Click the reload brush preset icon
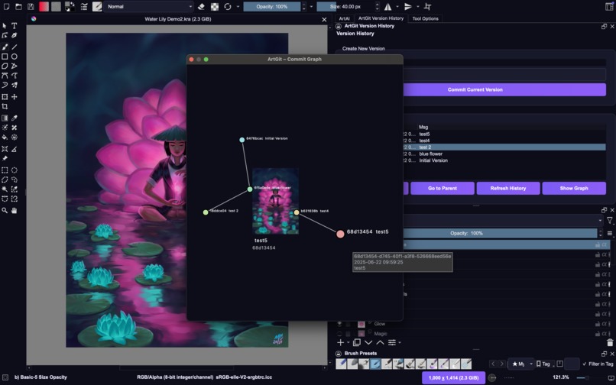The image size is (616, 385). click(228, 7)
